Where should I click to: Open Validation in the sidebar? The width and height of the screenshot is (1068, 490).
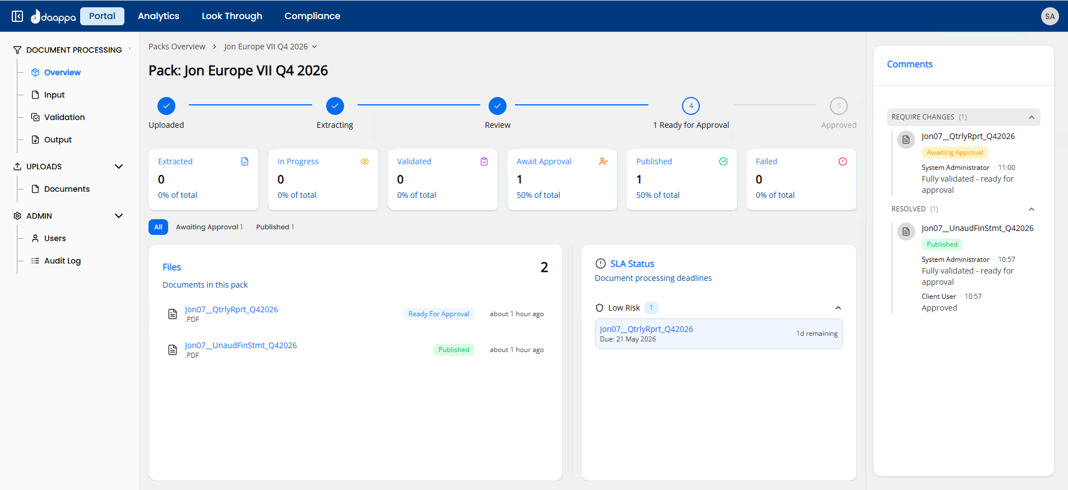pos(64,117)
